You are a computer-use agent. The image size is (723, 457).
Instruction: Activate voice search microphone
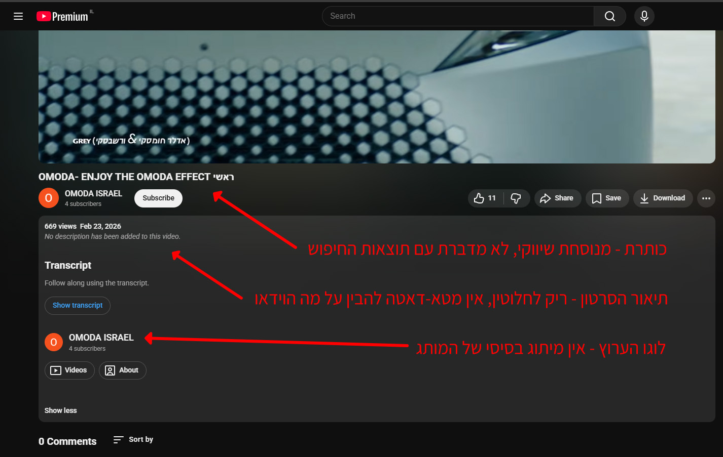tap(644, 16)
